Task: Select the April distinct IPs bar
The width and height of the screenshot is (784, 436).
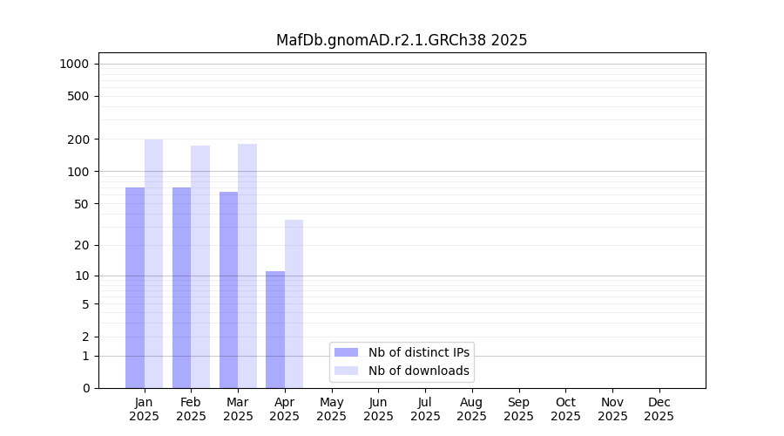Action: (275, 330)
